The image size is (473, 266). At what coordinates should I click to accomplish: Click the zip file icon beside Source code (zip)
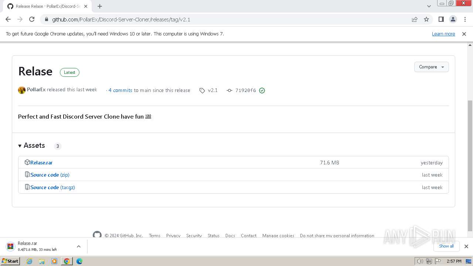point(27,174)
